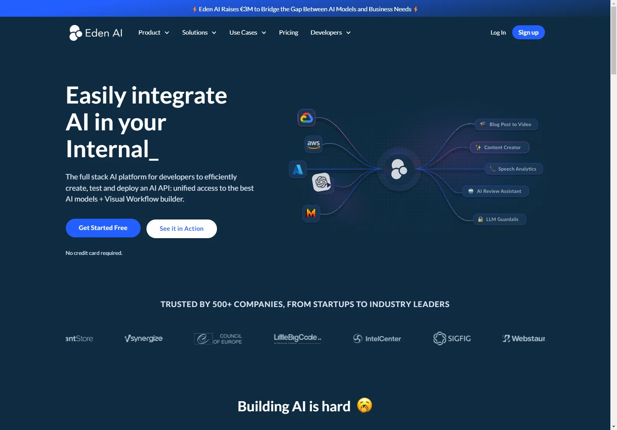Click the 'Trusted by 500+ companies' heading
Viewport: 617px width, 430px height.
305,304
